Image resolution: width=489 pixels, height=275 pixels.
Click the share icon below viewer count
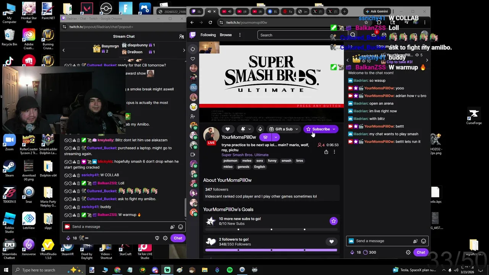pos(326,152)
